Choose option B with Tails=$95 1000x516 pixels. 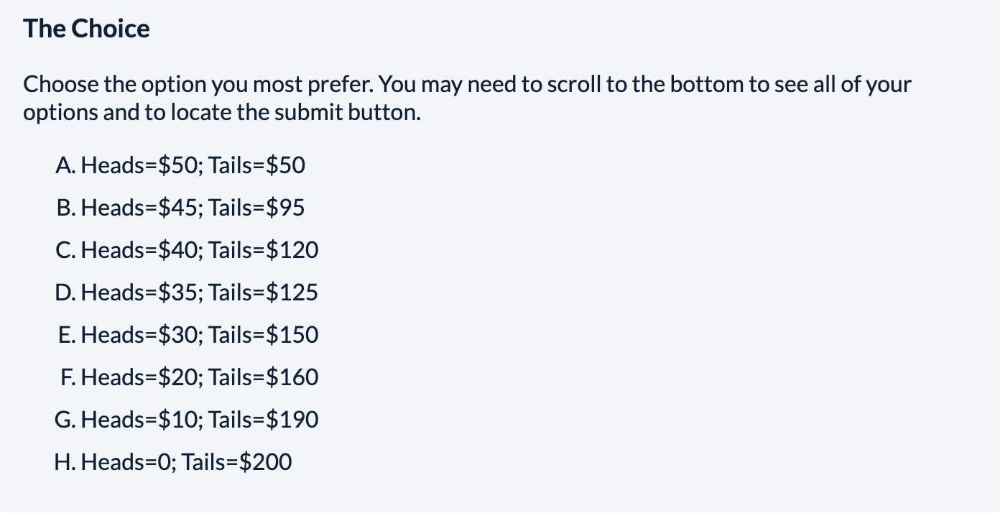180,208
